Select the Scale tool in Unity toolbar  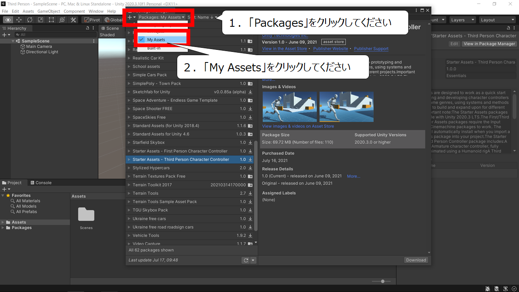point(41,20)
